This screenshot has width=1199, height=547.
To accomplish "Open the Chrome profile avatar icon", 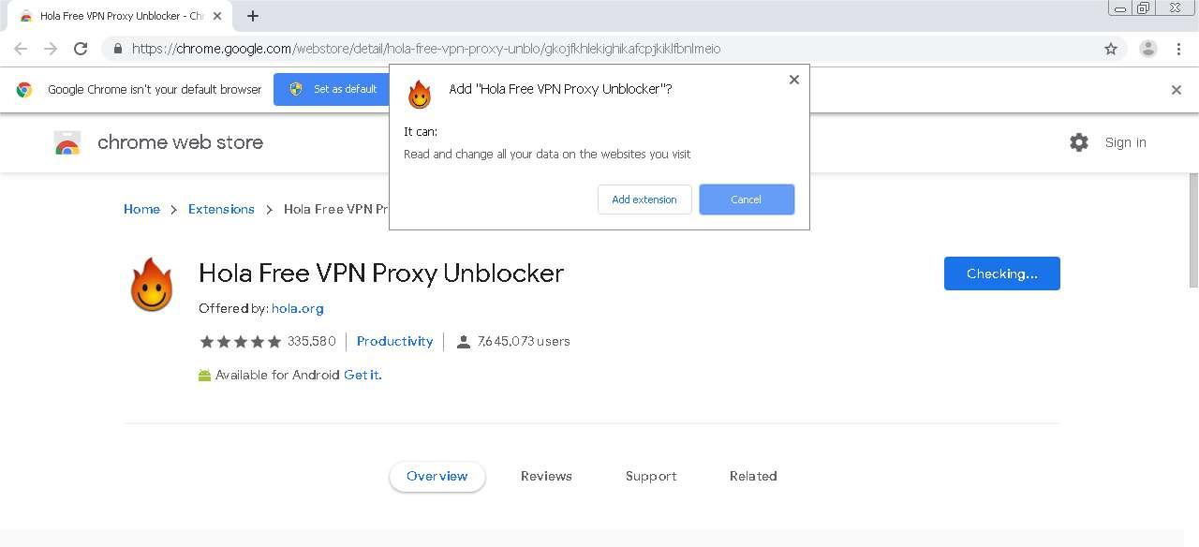I will (1147, 49).
